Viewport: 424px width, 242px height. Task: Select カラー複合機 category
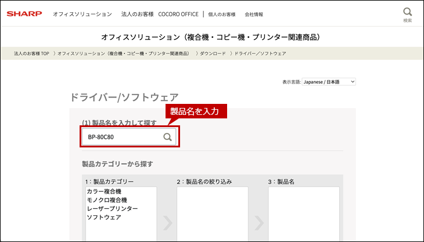pos(104,192)
